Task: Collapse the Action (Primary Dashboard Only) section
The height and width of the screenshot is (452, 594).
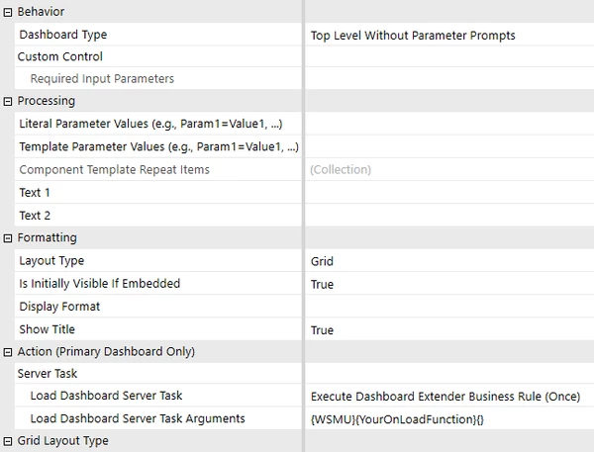Action: coord(8,352)
